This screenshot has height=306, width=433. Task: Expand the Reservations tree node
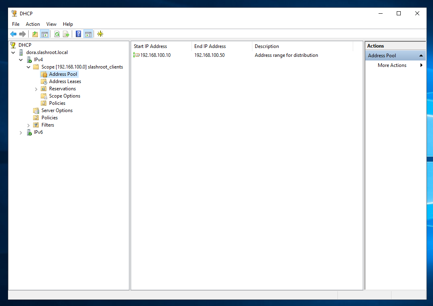36,89
